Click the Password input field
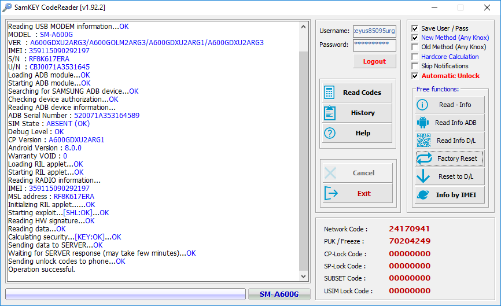Screen dimensions: 501x306 [374, 45]
